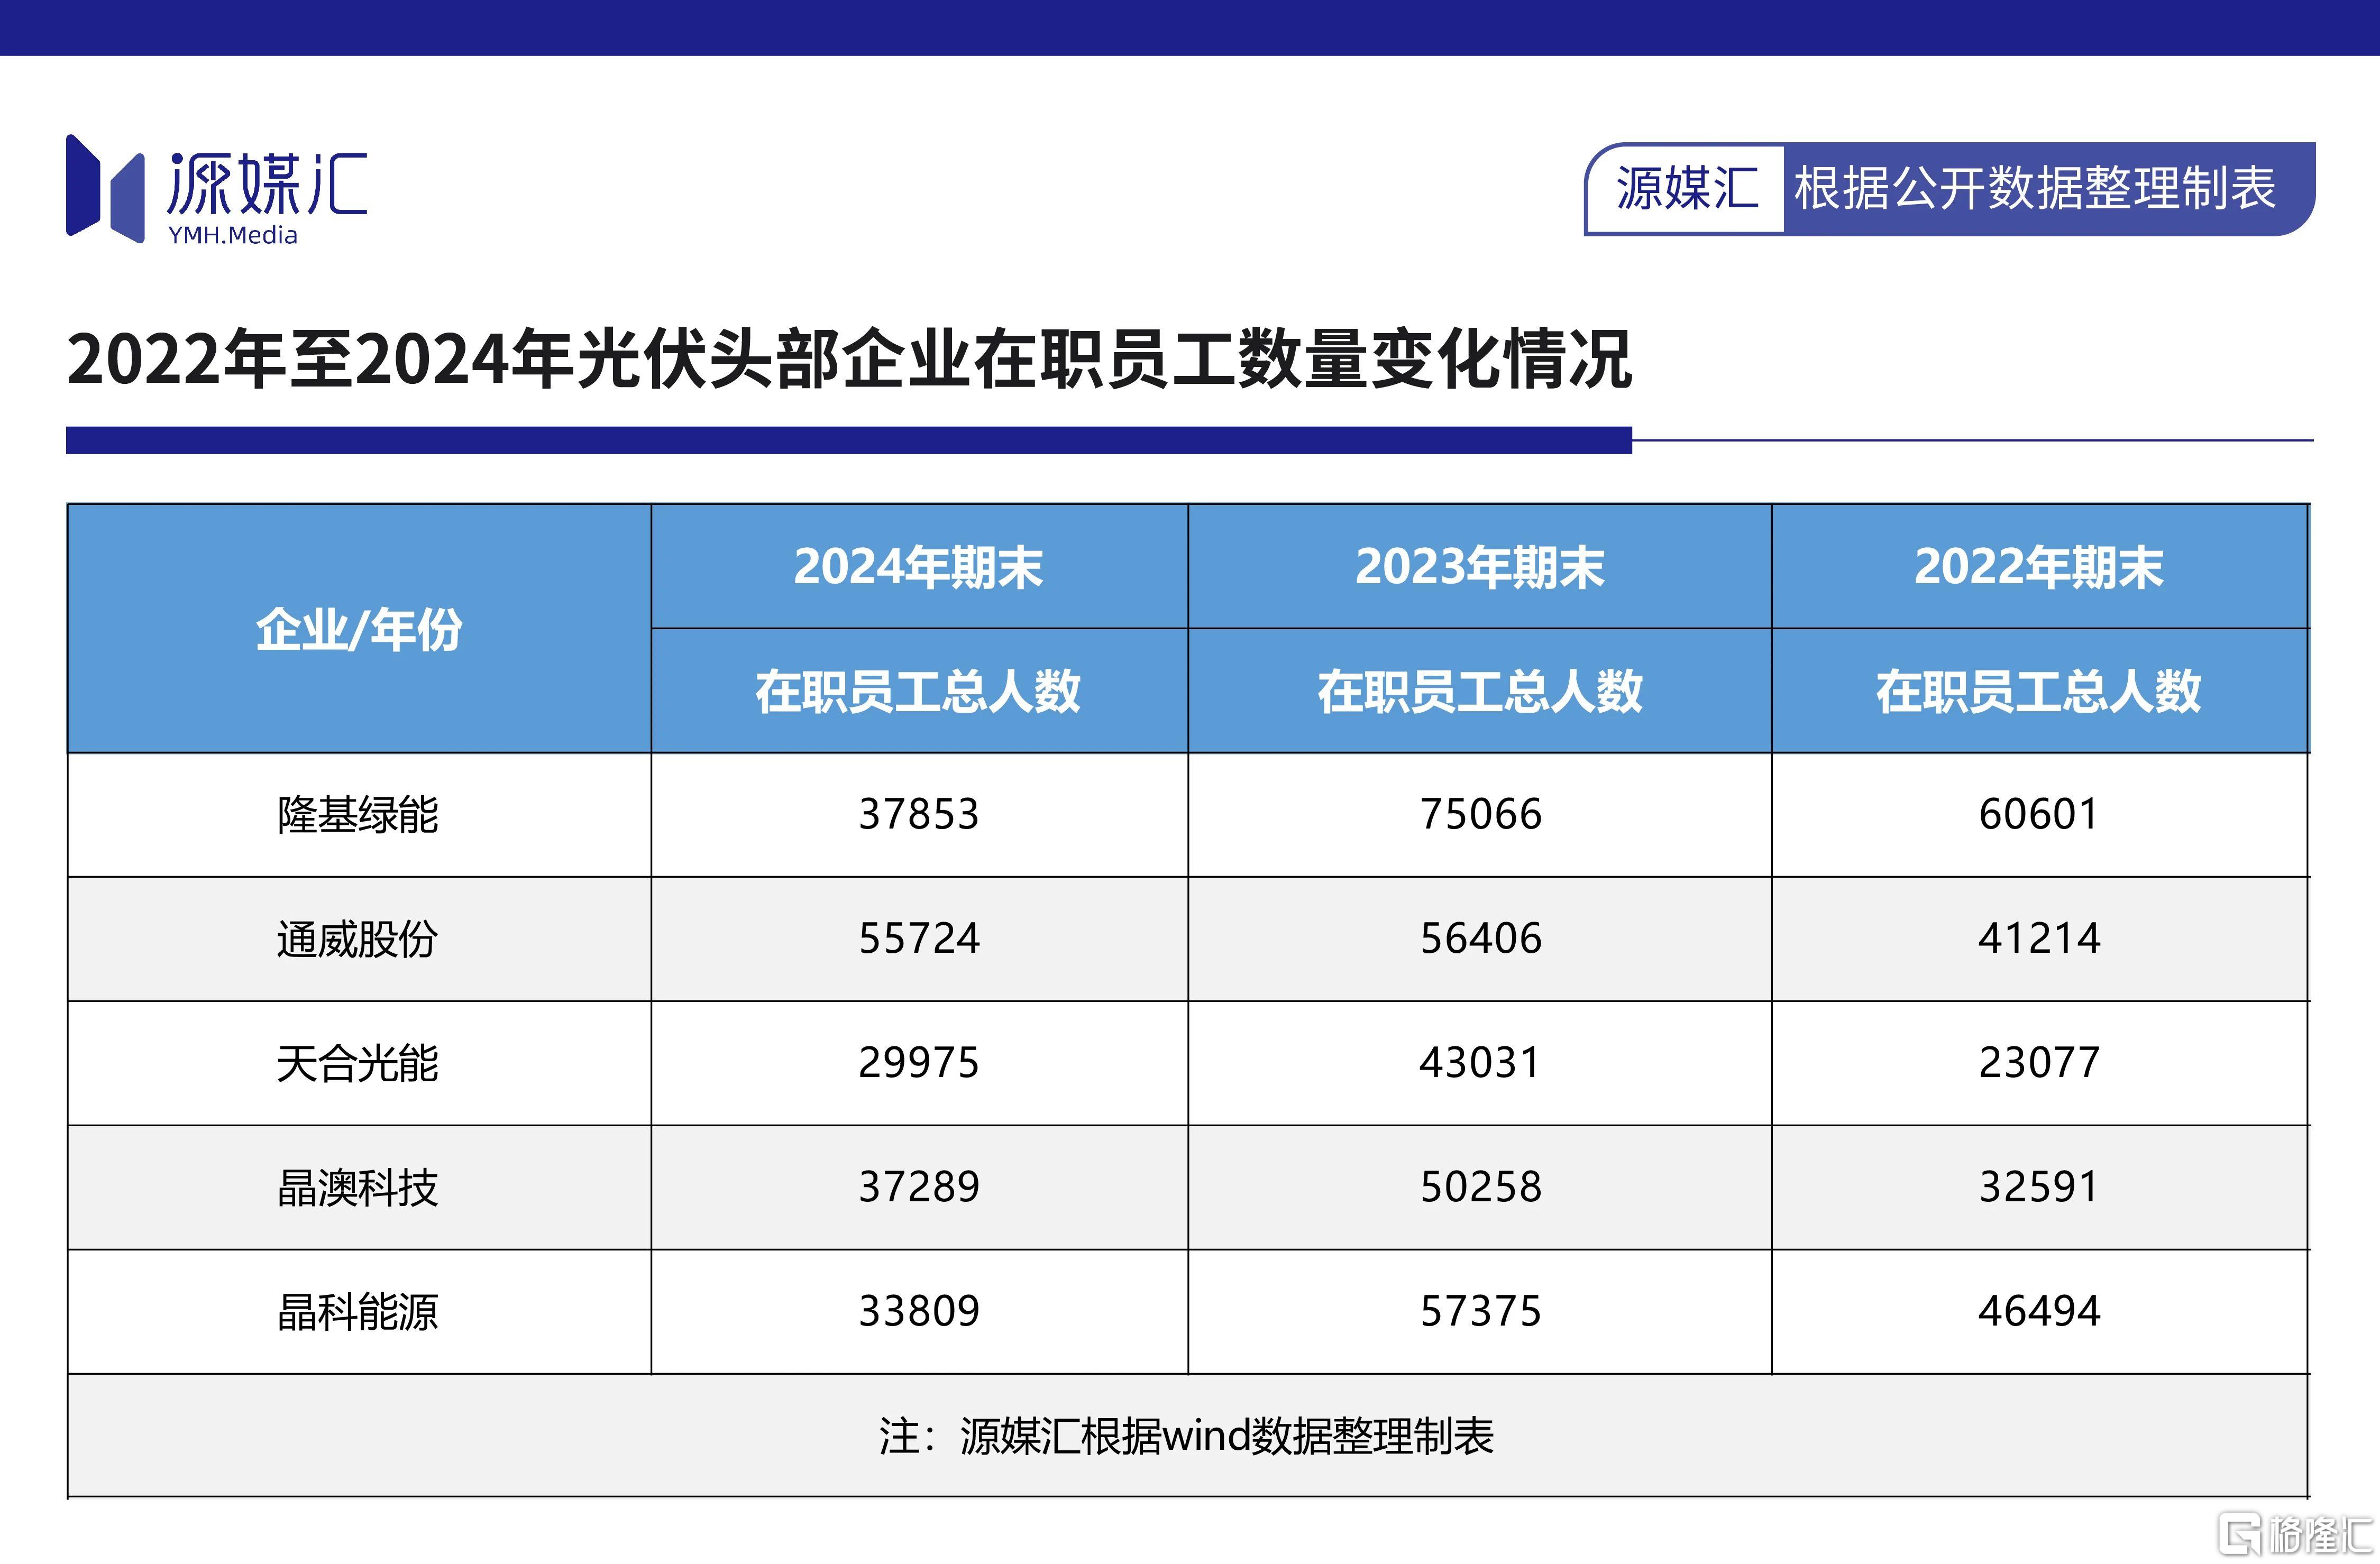Viewport: 2380px width, 1564px height.
Task: Click the value 23077 for 天合光能
Action: (x=2039, y=1062)
